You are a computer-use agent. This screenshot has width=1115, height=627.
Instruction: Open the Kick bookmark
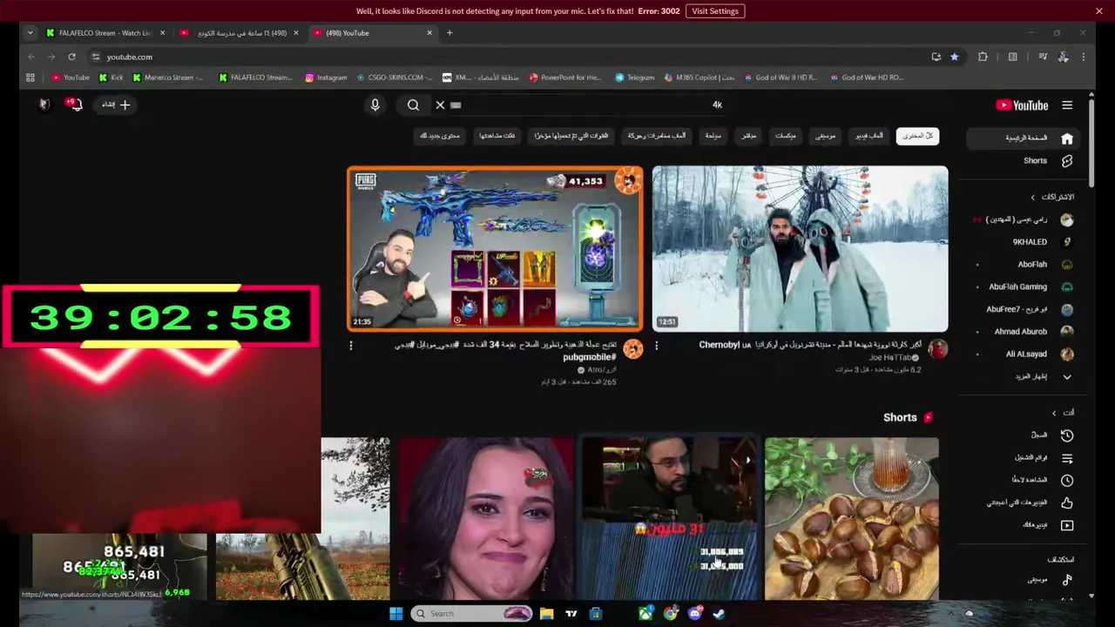point(111,78)
